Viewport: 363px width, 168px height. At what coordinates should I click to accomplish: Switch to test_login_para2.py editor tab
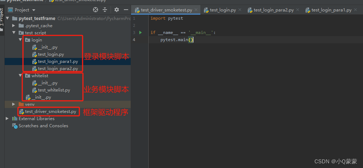tap(274, 10)
